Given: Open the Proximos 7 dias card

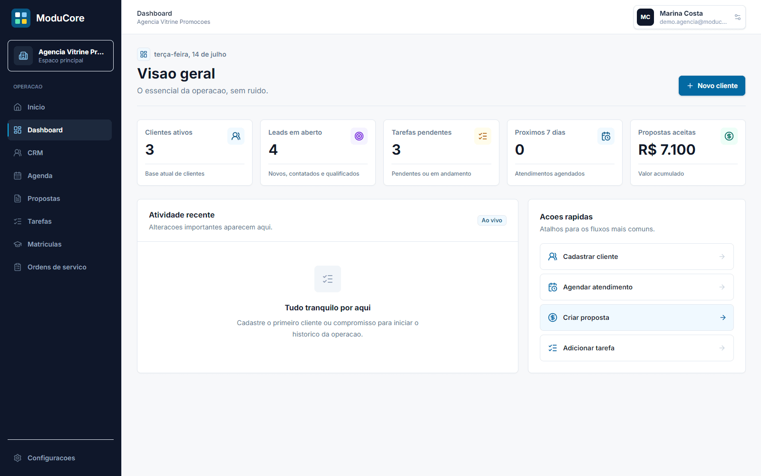Looking at the screenshot, I should [x=565, y=152].
